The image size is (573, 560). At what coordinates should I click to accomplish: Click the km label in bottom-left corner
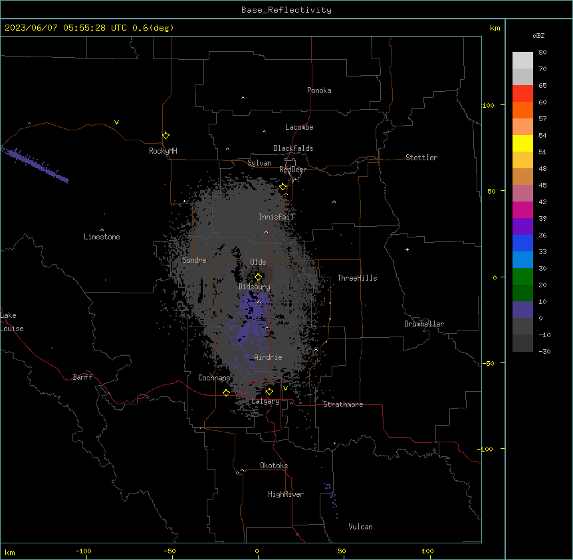pos(9,552)
